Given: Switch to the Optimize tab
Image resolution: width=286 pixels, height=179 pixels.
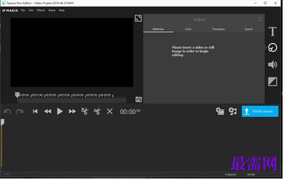Looking at the screenshot, I should point(158,29).
